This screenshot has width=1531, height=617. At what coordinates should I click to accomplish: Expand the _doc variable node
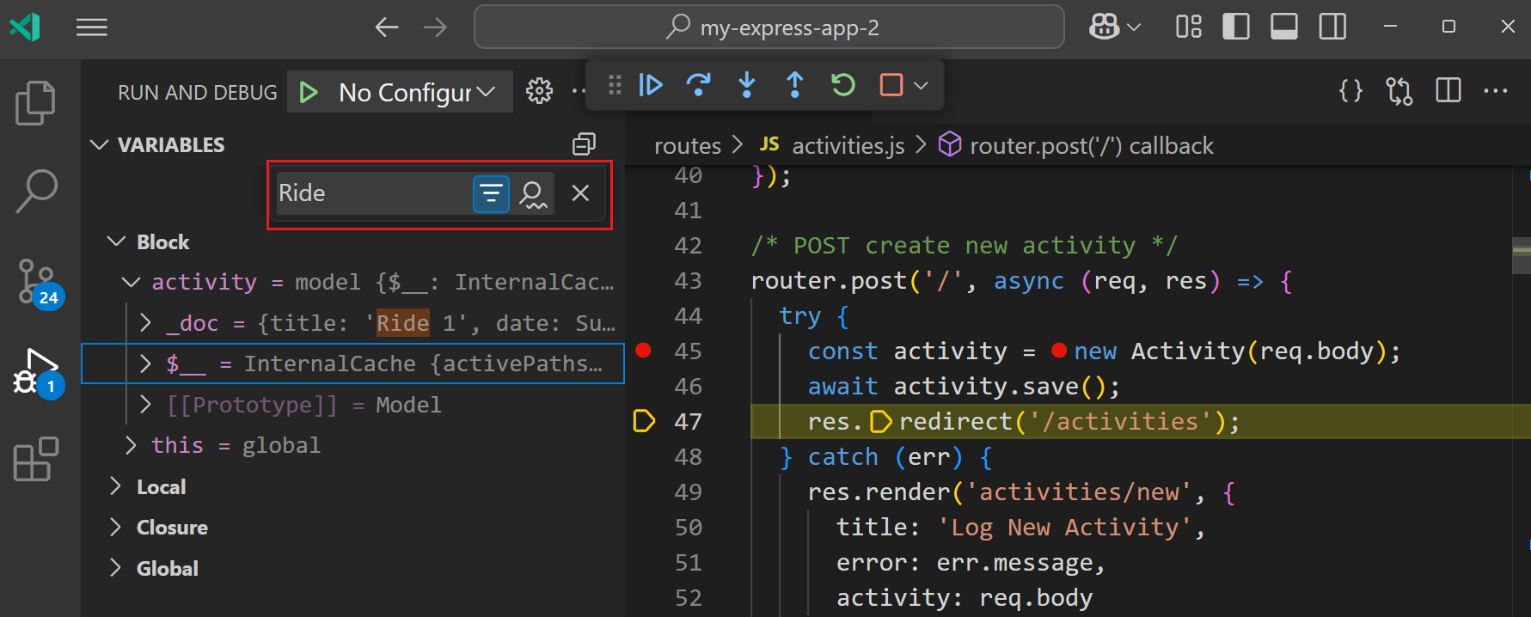tap(146, 323)
